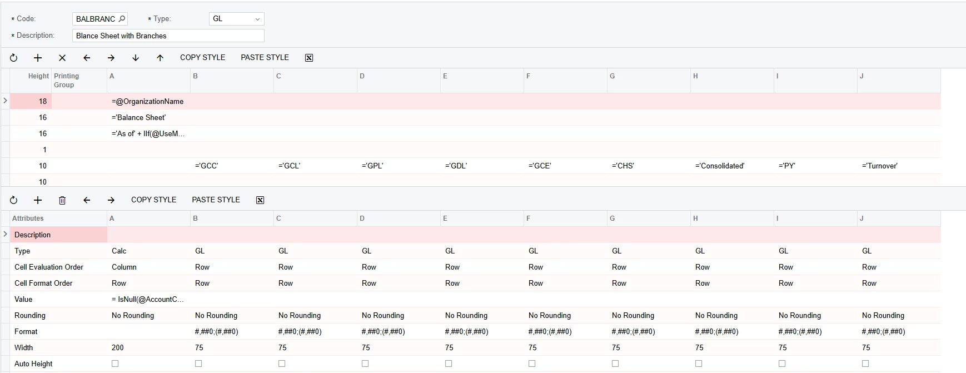
Task: Click the Width attribute label
Action: click(23, 347)
